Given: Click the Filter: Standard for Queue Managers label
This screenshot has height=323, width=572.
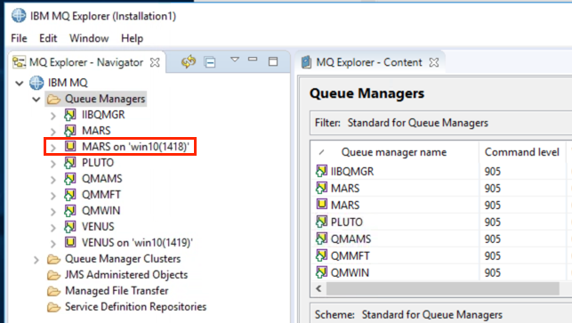Looking at the screenshot, I should 401,123.
